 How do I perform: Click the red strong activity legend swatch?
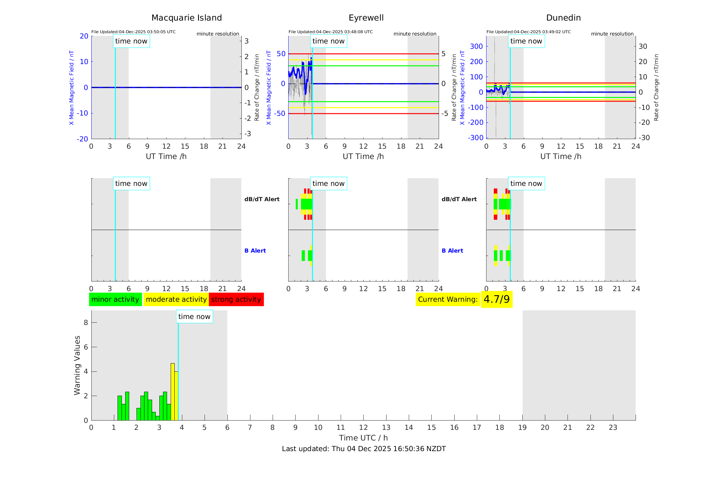click(236, 299)
